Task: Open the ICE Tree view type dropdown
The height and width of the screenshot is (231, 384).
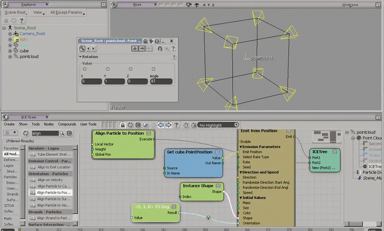Action: point(29,117)
